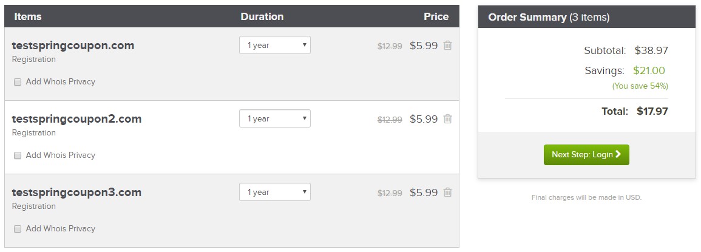Viewport: 701px width, 252px height.
Task: Click the testspringcoupon3.com domain title
Action: pos(76,192)
